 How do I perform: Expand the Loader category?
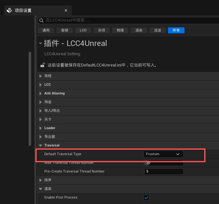pyautogui.click(x=41, y=128)
